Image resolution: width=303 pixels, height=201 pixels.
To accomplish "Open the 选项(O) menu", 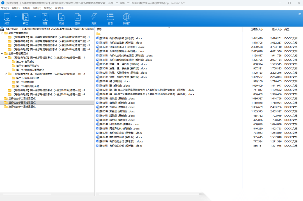I will coord(37,8).
